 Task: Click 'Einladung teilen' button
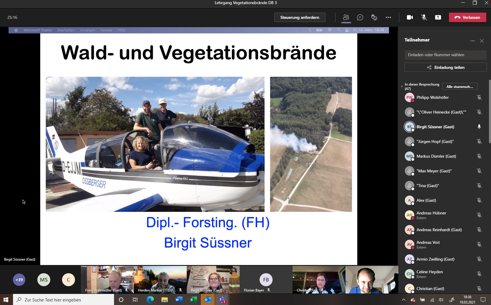[445, 67]
